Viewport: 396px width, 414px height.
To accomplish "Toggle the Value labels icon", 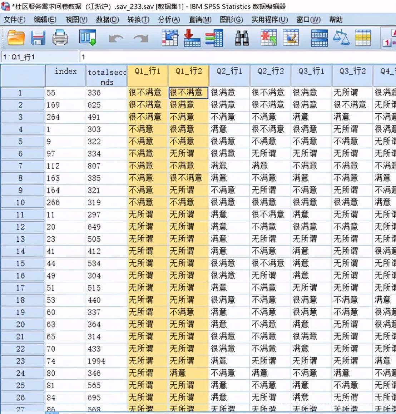I will (x=387, y=38).
